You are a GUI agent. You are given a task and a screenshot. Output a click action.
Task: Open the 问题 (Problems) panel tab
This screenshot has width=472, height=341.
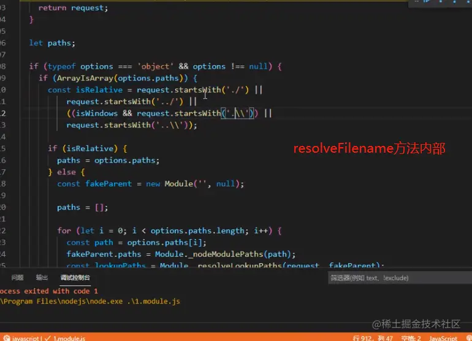[17, 277]
